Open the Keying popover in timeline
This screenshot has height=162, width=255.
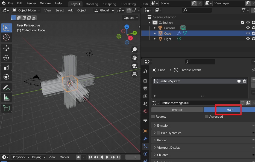click(x=38, y=157)
